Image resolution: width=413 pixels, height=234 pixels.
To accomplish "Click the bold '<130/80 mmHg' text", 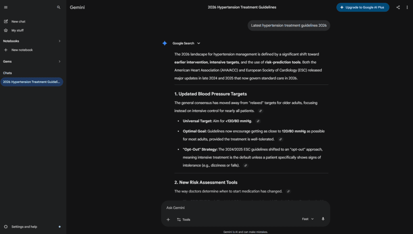I will pyautogui.click(x=239, y=121).
